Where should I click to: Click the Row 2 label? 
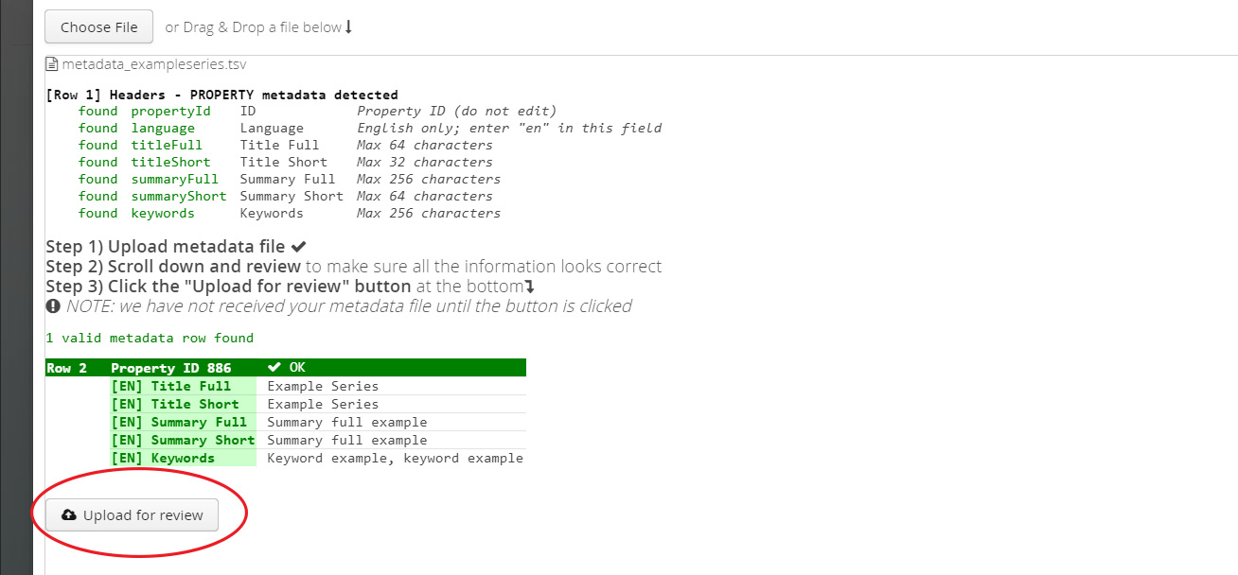66,368
